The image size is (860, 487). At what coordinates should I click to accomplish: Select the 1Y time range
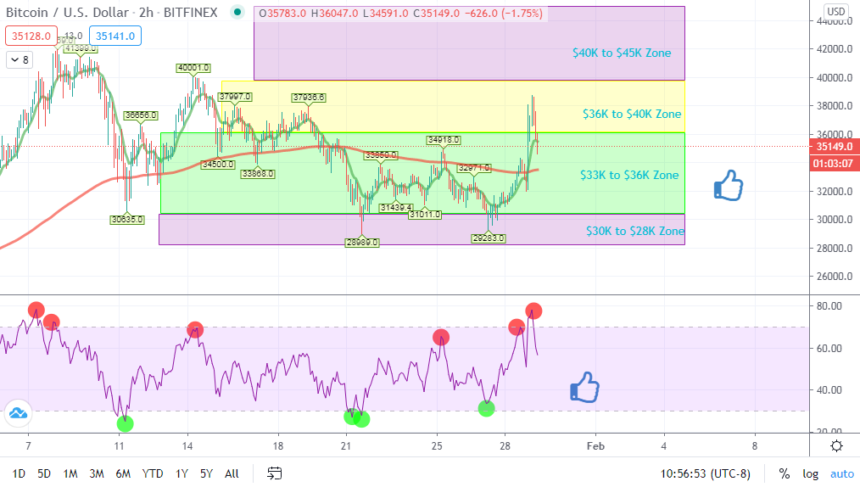pos(181,473)
